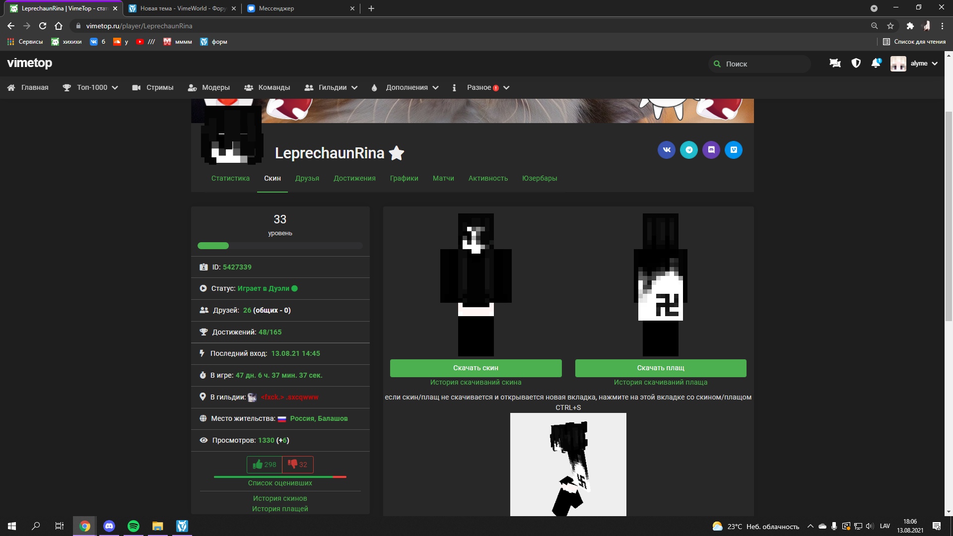Click the Скачать скин button
Viewport: 953px width, 536px height.
[476, 368]
